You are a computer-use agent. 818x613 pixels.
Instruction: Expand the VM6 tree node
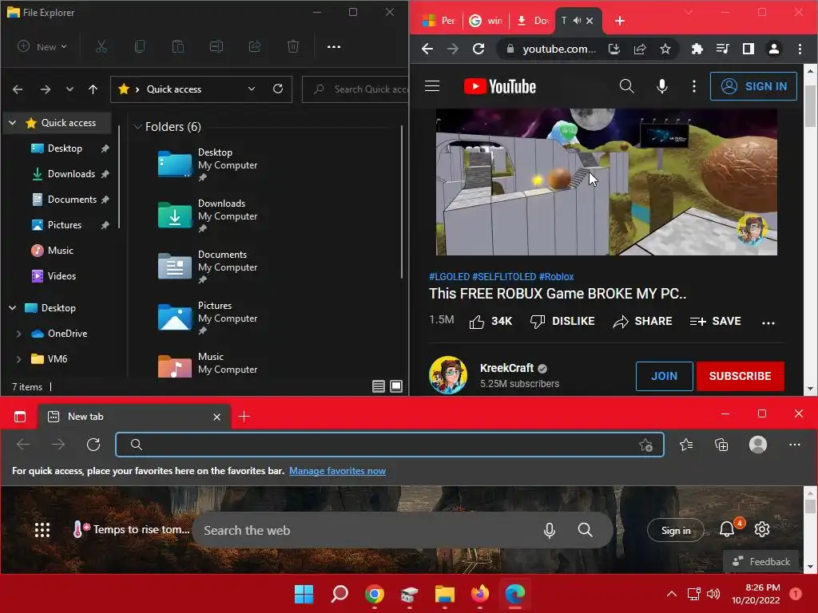click(x=19, y=359)
